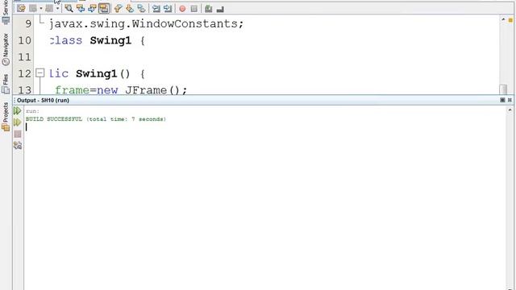
Task: Click the Stop icon in Output sidebar
Action: [18, 134]
